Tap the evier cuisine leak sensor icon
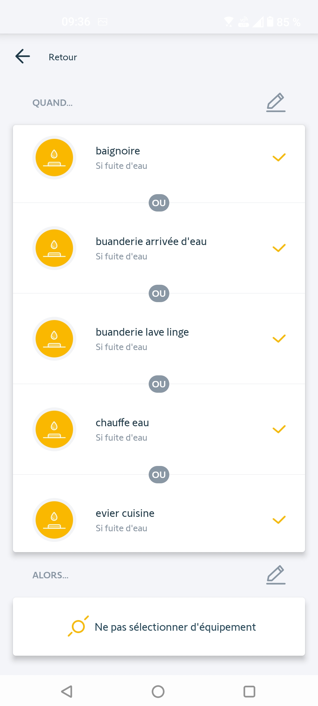This screenshot has height=706, width=318. [54, 520]
